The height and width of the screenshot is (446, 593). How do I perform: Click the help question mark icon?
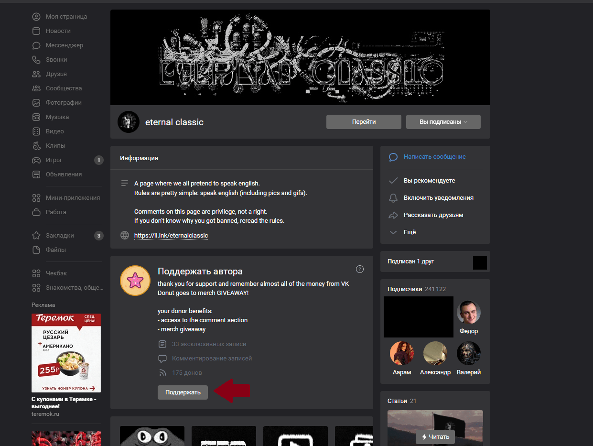(360, 269)
